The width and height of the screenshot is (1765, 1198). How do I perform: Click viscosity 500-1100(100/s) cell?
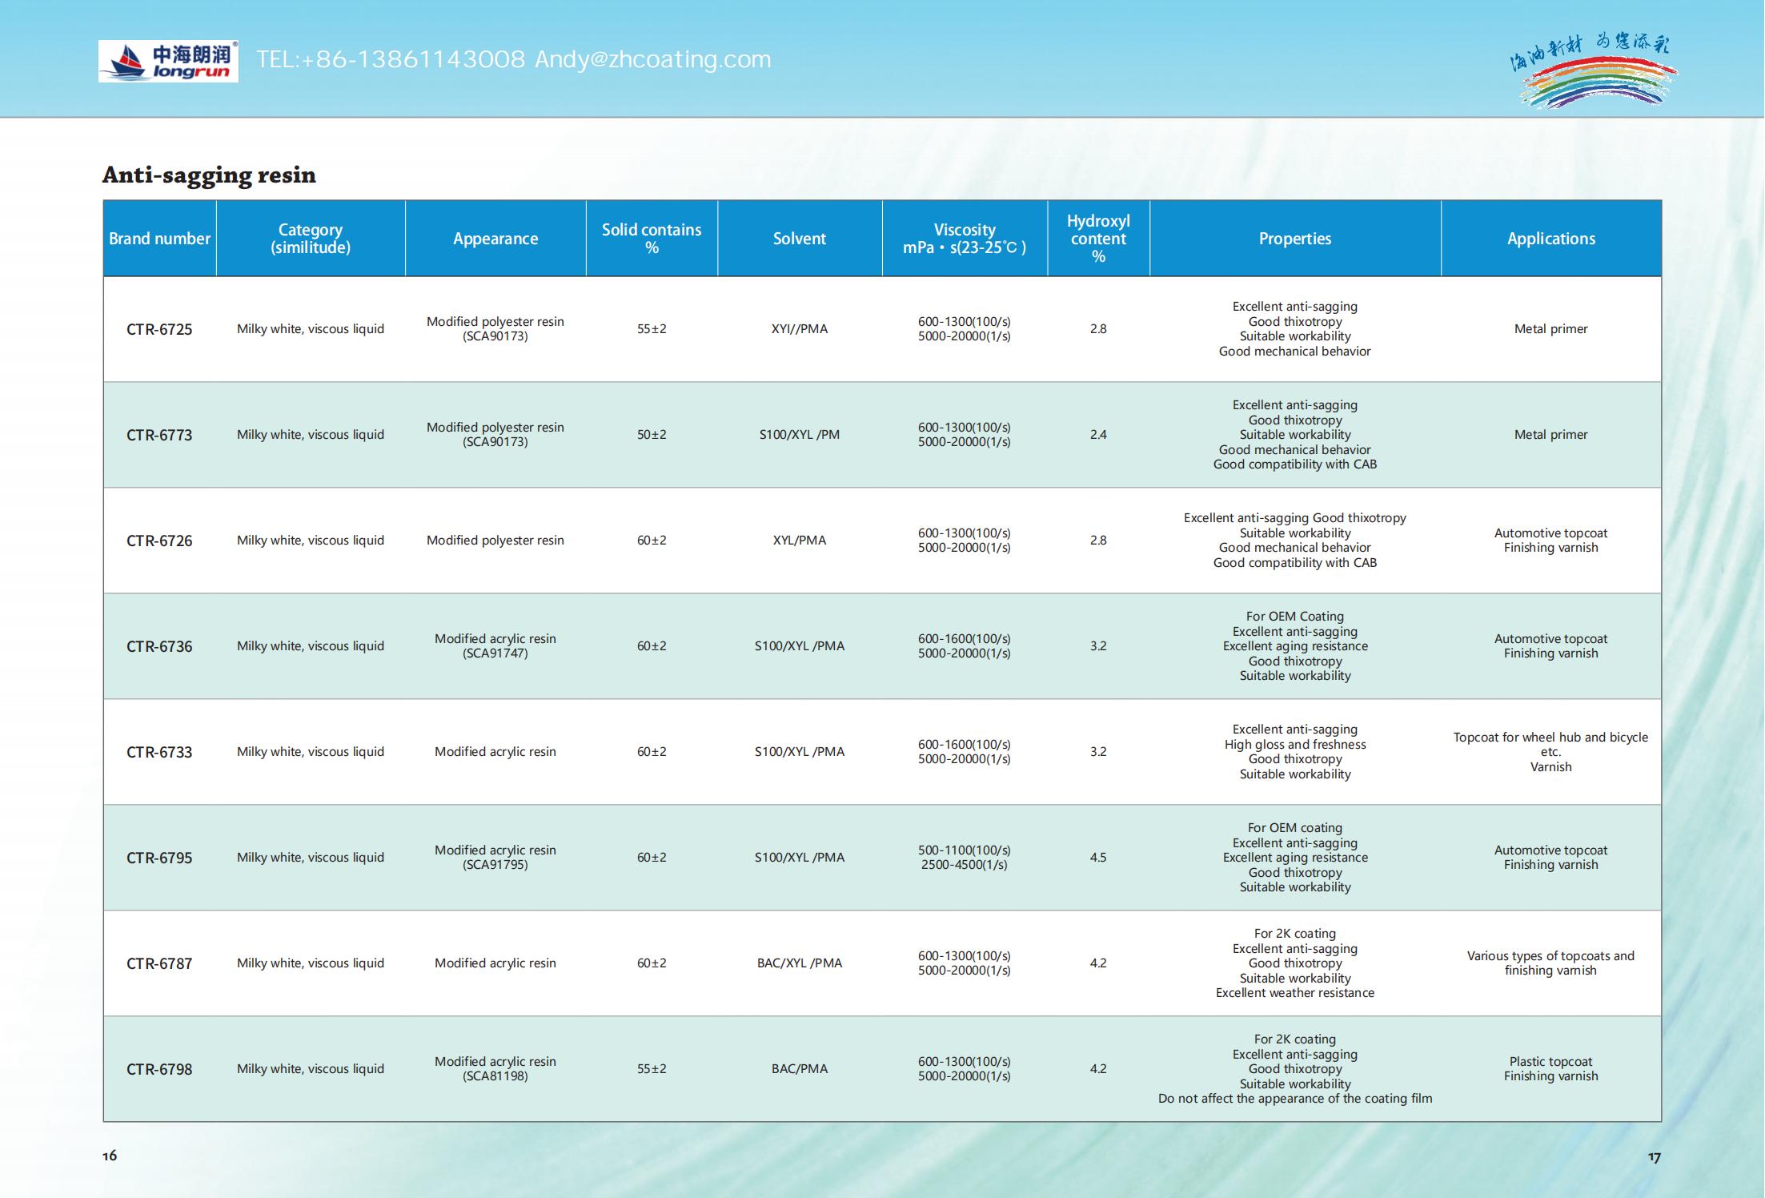point(965,858)
